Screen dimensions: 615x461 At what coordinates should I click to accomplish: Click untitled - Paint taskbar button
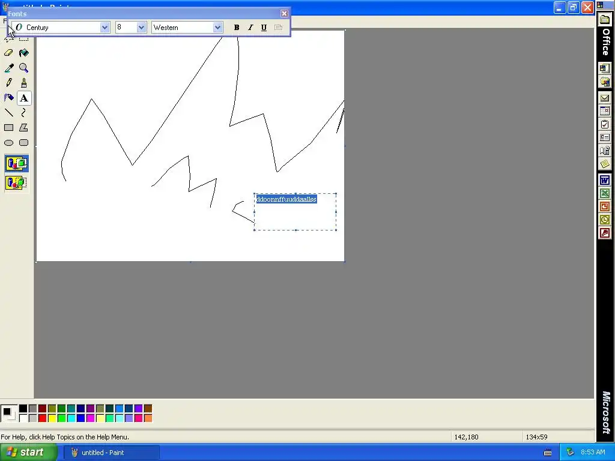[x=112, y=453]
